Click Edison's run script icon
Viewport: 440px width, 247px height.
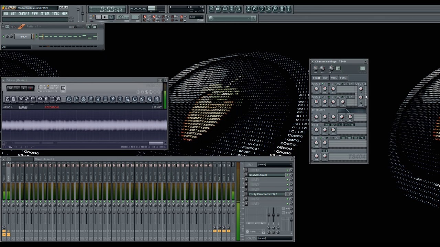pos(76,99)
